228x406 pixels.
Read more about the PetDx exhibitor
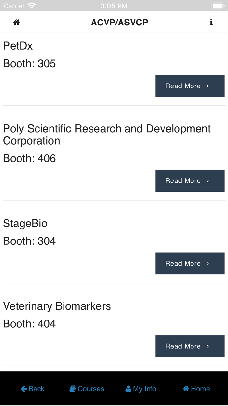(x=190, y=86)
